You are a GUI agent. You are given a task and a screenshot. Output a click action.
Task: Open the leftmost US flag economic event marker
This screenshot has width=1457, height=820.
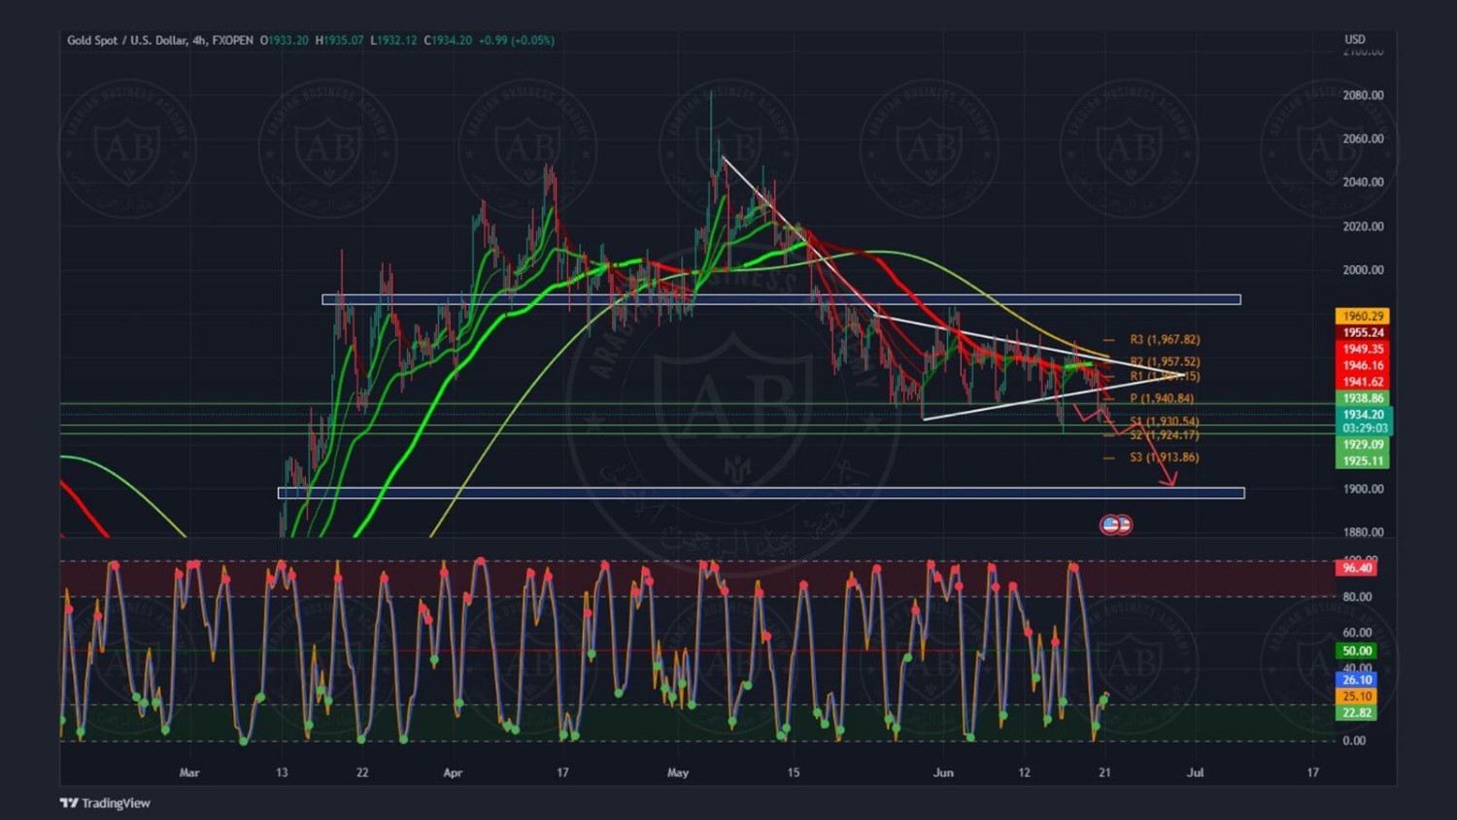(1110, 525)
